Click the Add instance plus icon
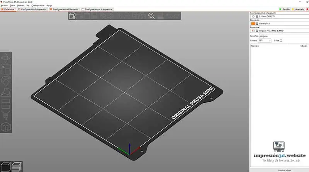309x172 pixels. click(x=120, y=16)
